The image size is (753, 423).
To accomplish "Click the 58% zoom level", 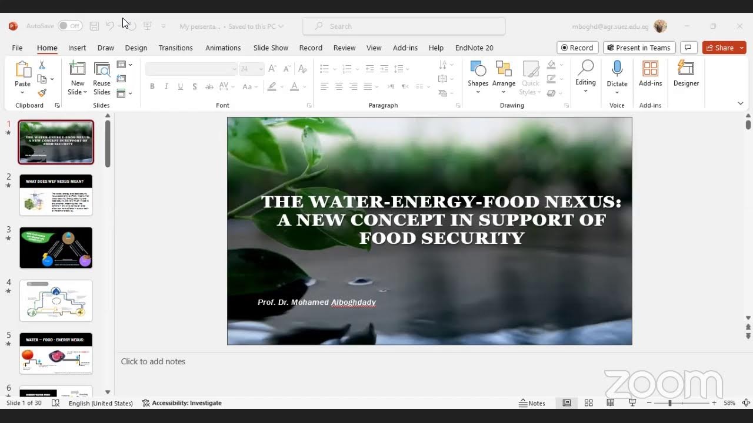I will 729,403.
